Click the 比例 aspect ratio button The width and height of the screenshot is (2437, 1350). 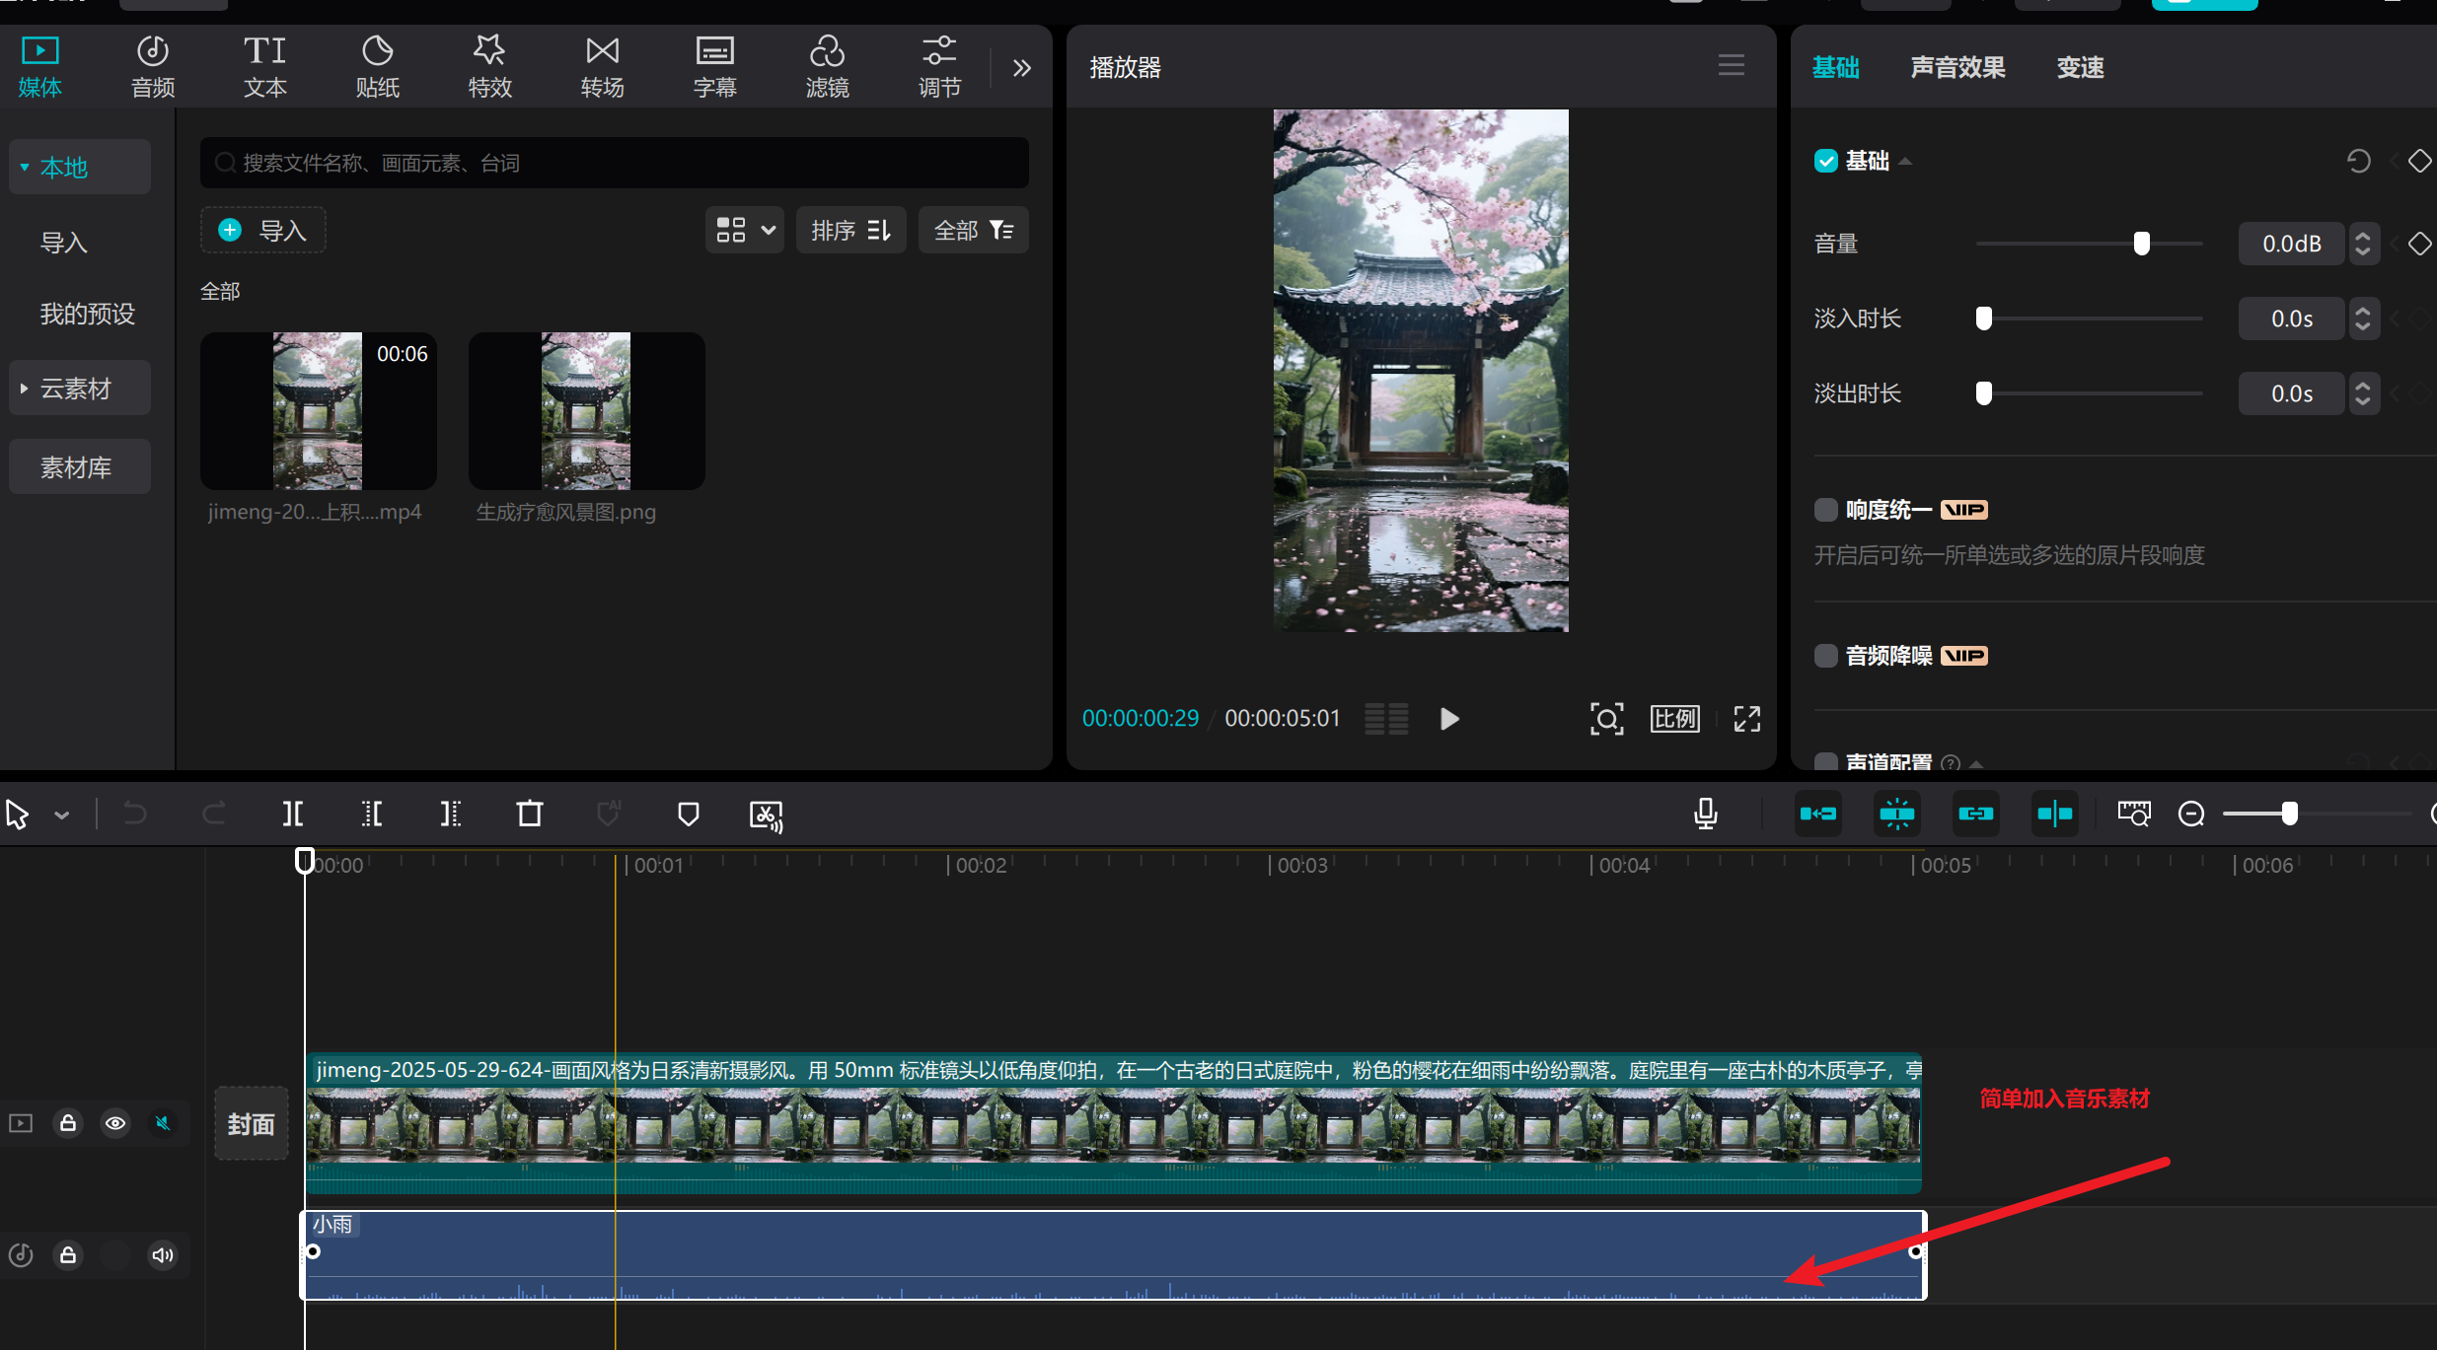click(1674, 719)
